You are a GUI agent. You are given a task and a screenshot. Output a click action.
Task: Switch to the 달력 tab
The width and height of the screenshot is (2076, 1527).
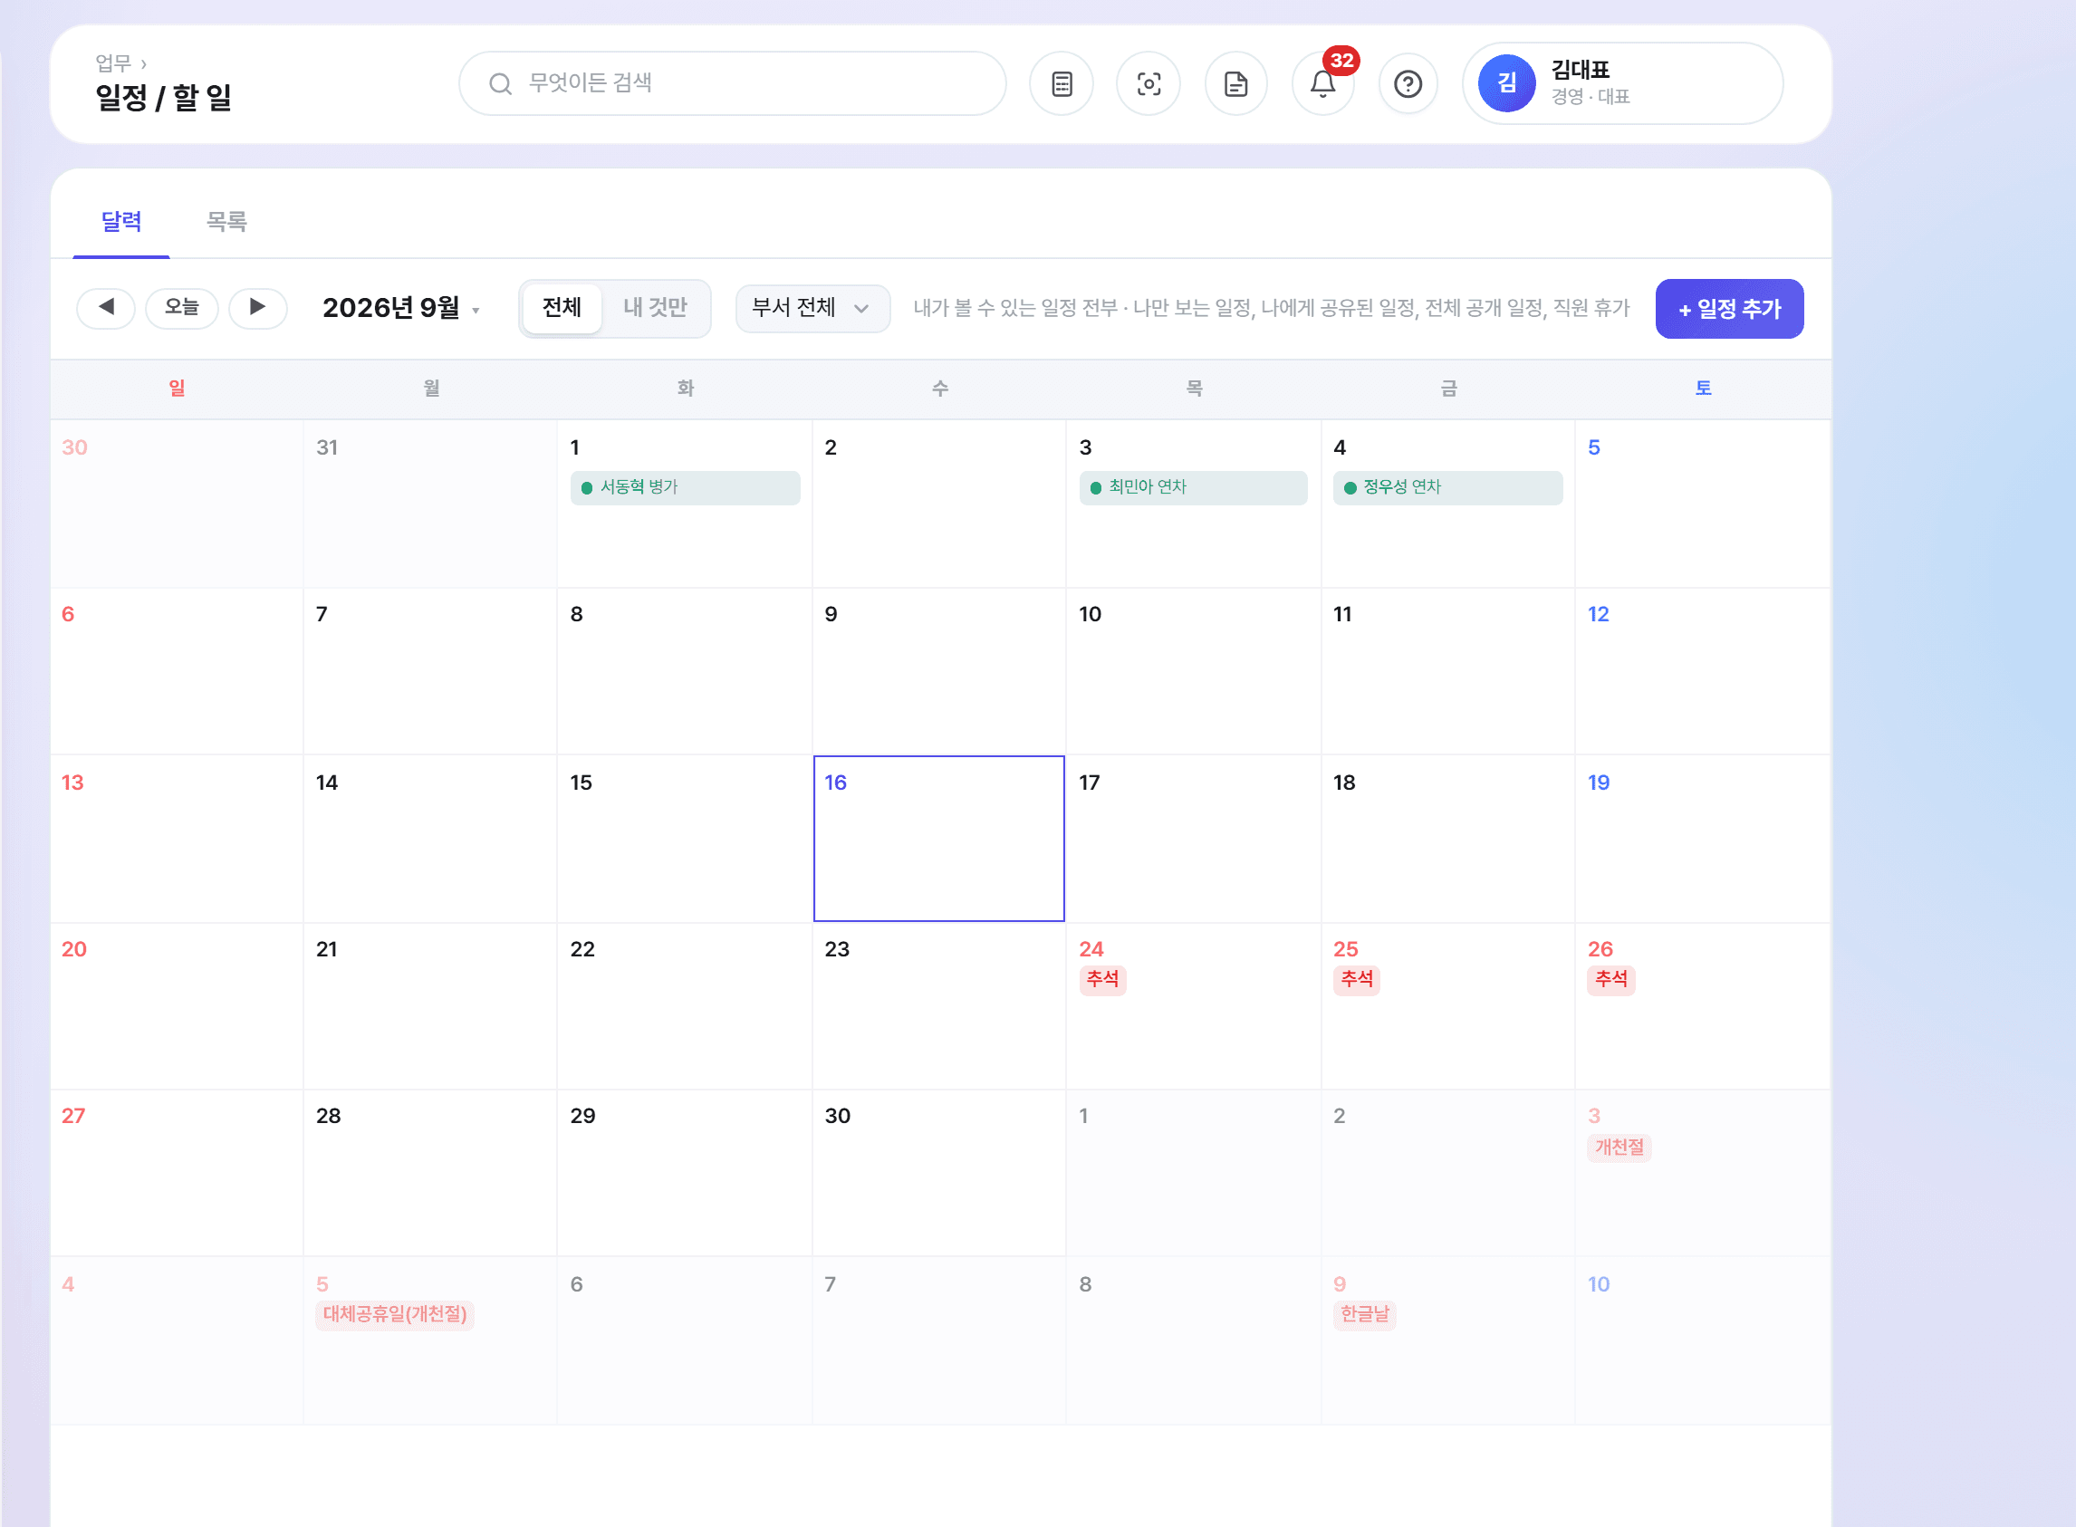[x=121, y=222]
